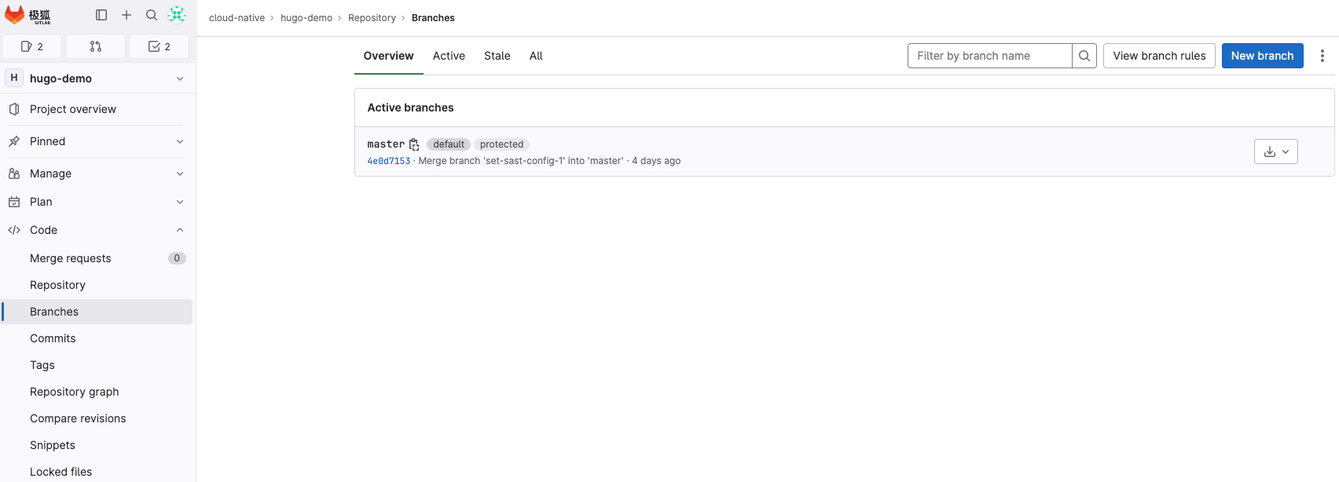Open Compare revisions in the sidebar
Viewport: 1339px width, 482px height.
point(97,418)
